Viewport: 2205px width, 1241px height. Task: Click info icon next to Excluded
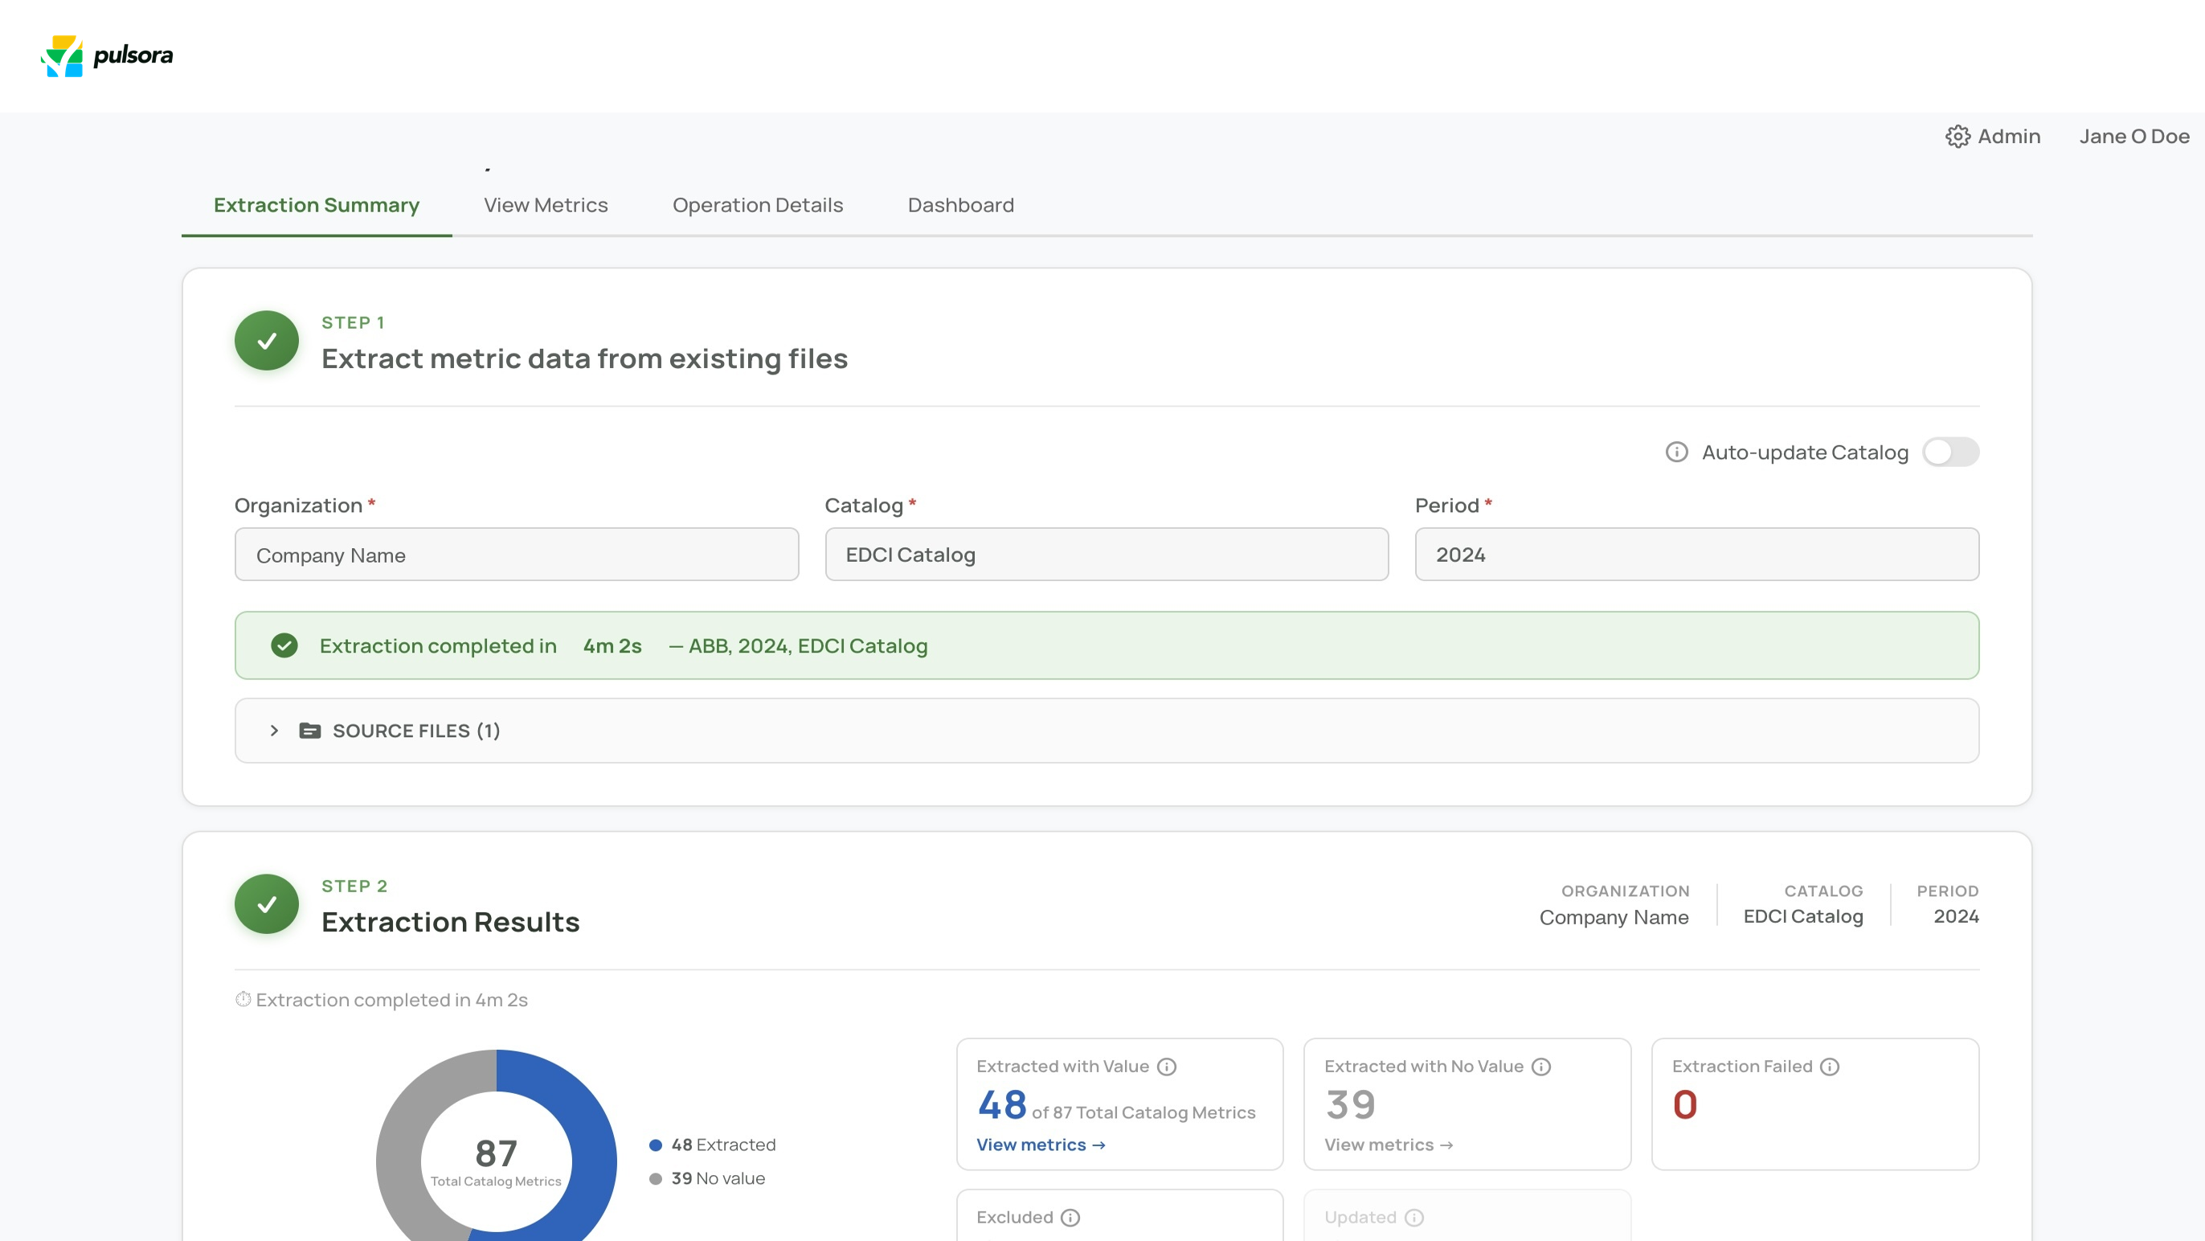click(x=1070, y=1218)
